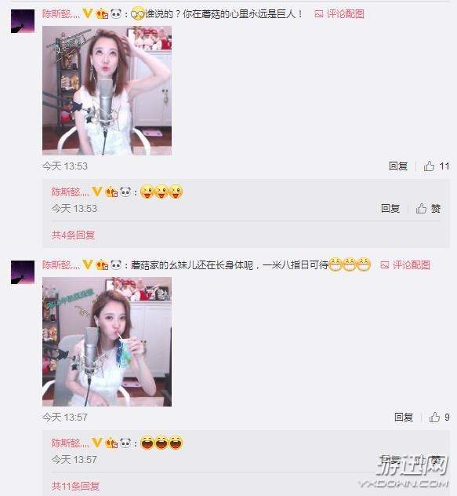The image size is (457, 496).
Task: Open the first 评论配图 image icon link
Action: pos(339,14)
